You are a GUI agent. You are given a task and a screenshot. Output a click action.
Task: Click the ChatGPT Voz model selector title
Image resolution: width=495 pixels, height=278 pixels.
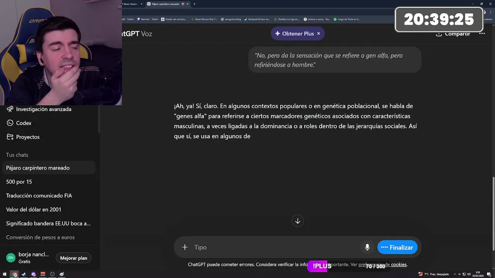tap(137, 34)
